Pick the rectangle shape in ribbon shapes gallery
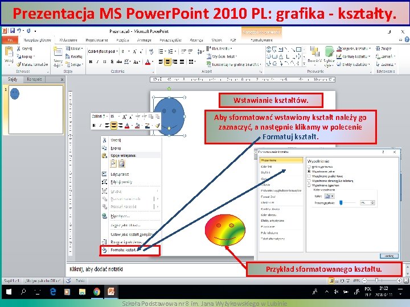The width and height of the screenshot is (410, 307). click(x=298, y=49)
